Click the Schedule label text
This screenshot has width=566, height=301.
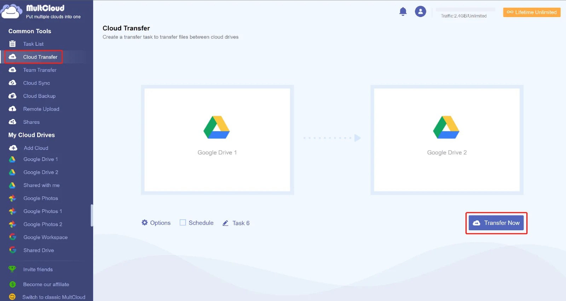(201, 223)
